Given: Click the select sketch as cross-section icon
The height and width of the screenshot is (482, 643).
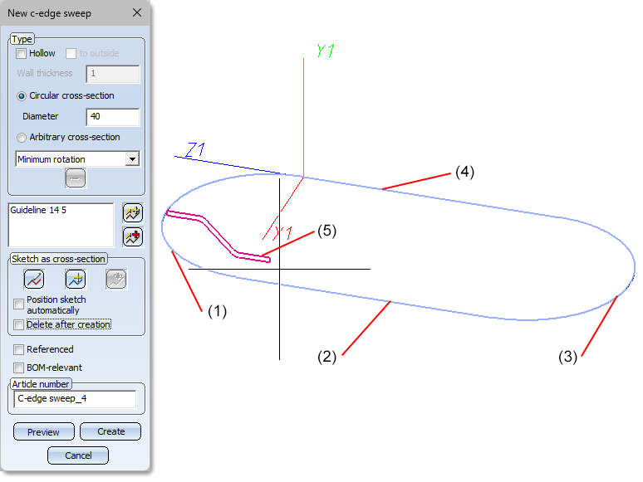Looking at the screenshot, I should [34, 280].
